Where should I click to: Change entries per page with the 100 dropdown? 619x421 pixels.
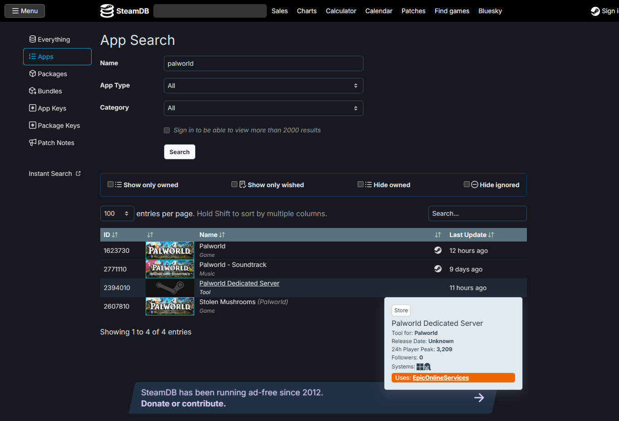click(117, 213)
